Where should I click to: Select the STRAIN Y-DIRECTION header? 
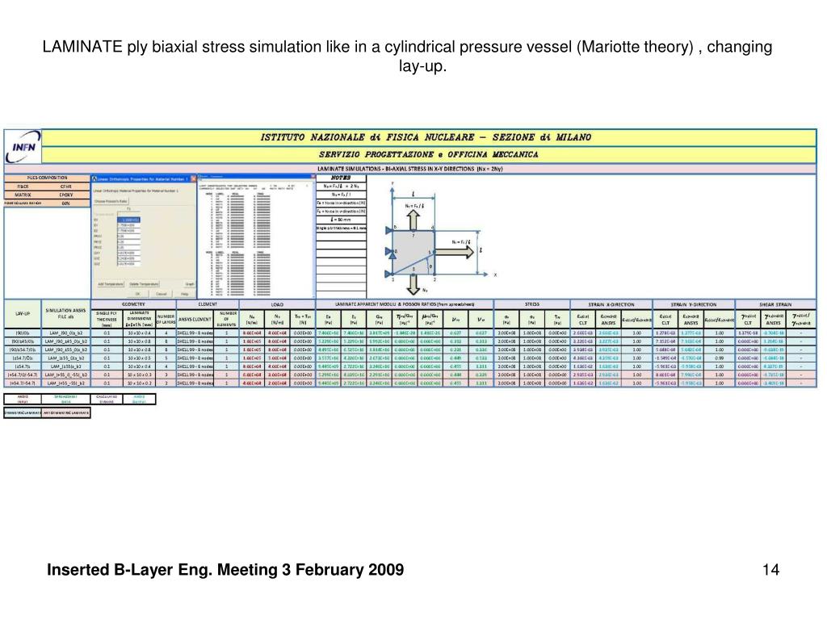click(x=694, y=304)
